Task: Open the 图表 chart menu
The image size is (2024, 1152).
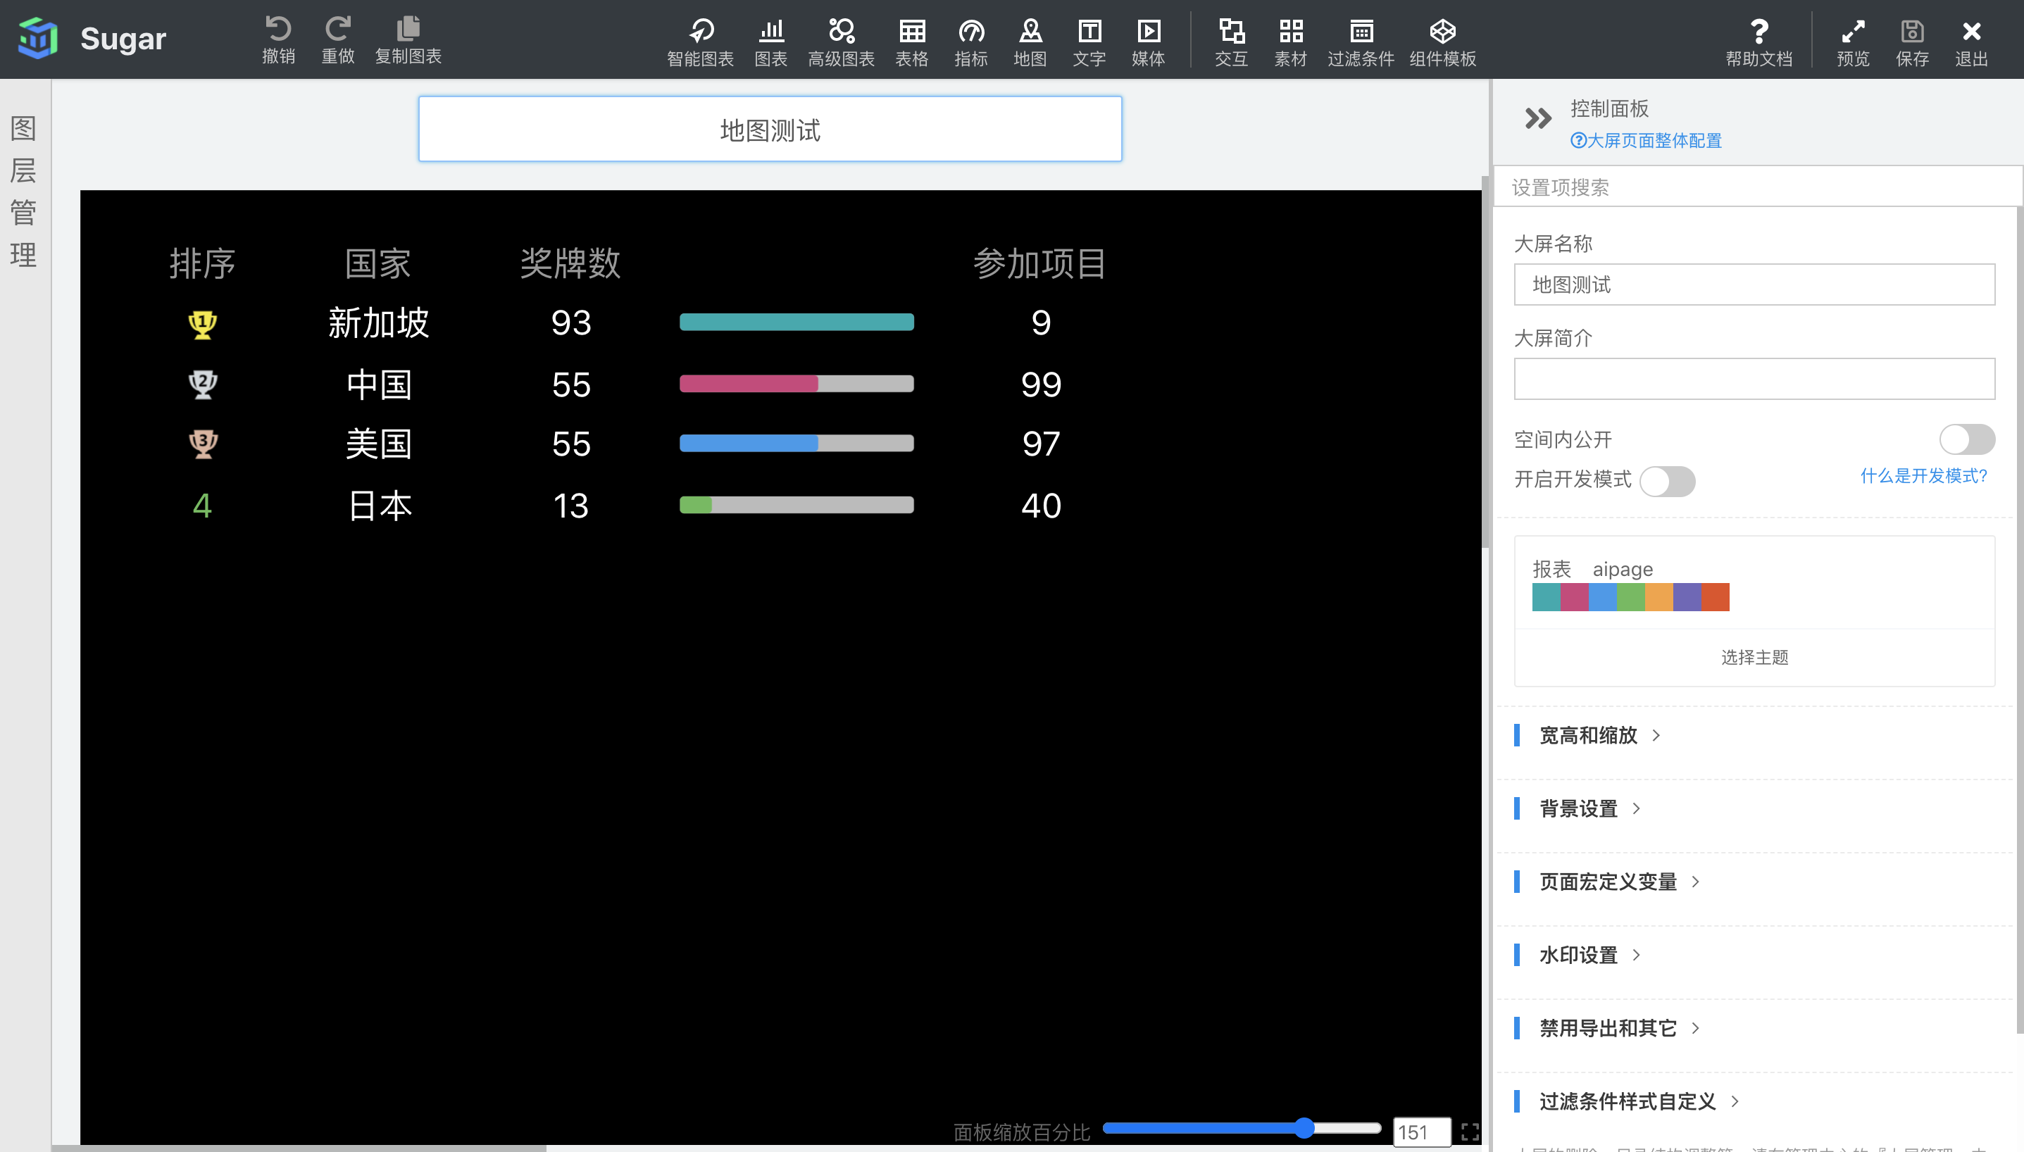Action: tap(770, 42)
